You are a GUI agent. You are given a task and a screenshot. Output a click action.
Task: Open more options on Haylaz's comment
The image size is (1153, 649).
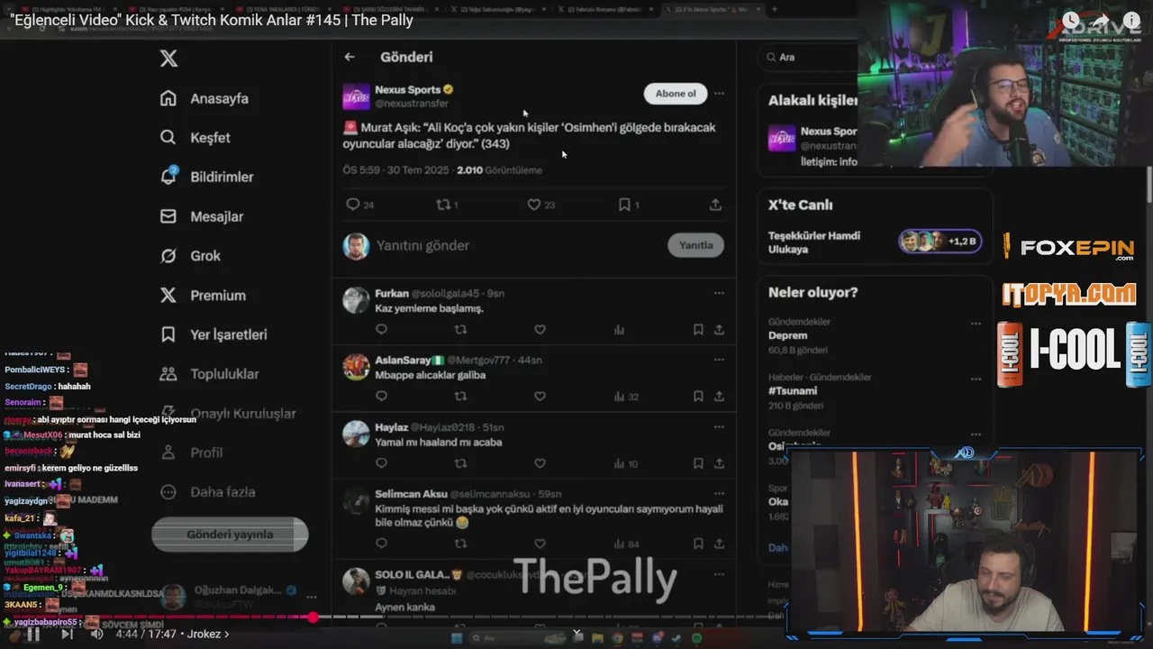coord(719,426)
